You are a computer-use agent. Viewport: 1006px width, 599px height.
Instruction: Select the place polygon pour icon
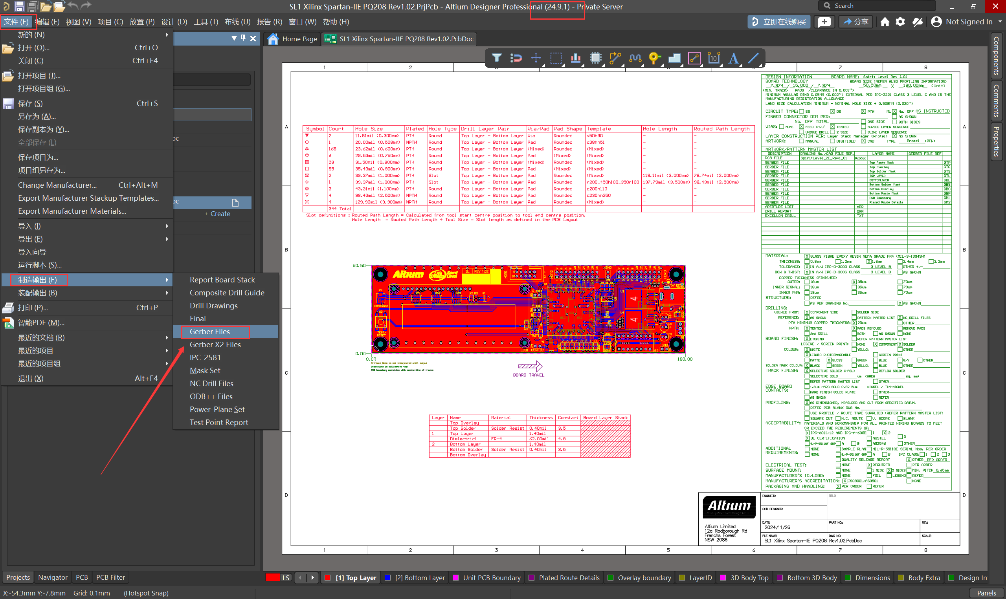click(675, 58)
